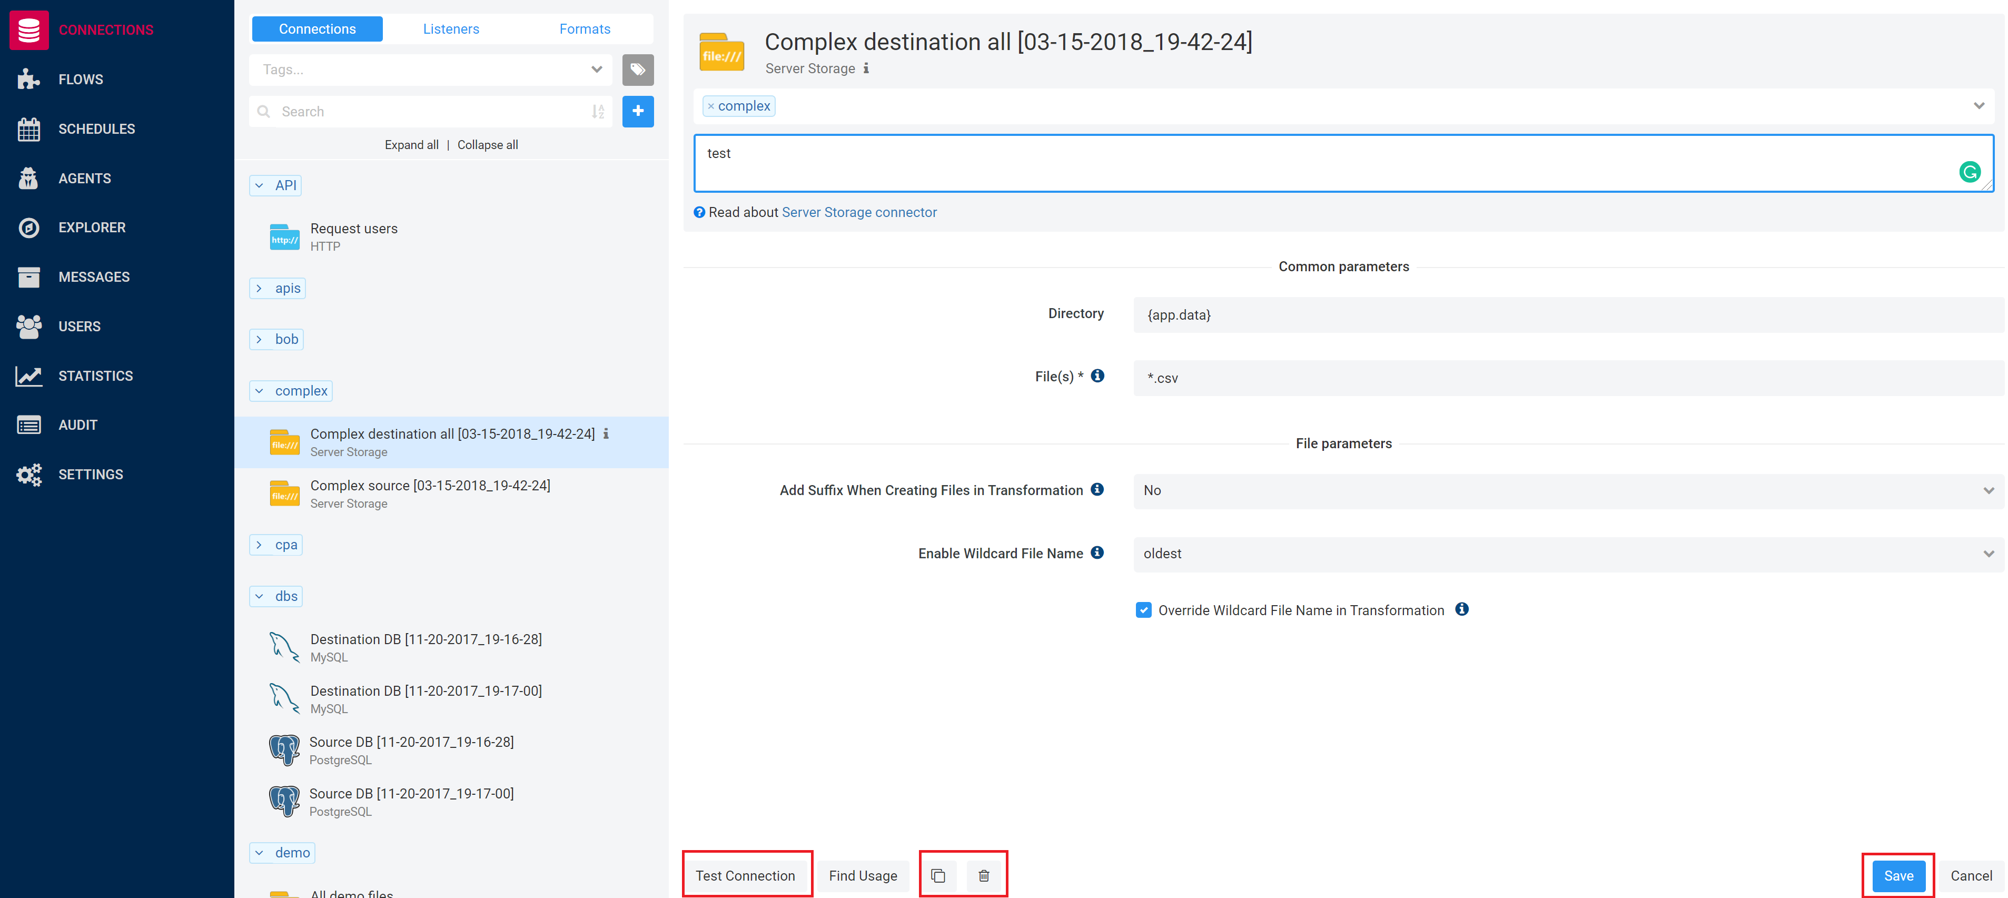
Task: Click the trash delete connection icon
Action: 984,875
